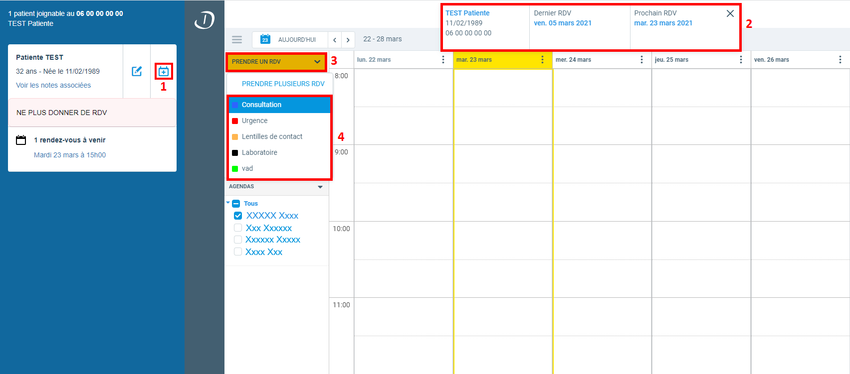Choose Laboratoire appointment type
Screen dimensions: 850x374
pos(279,152)
